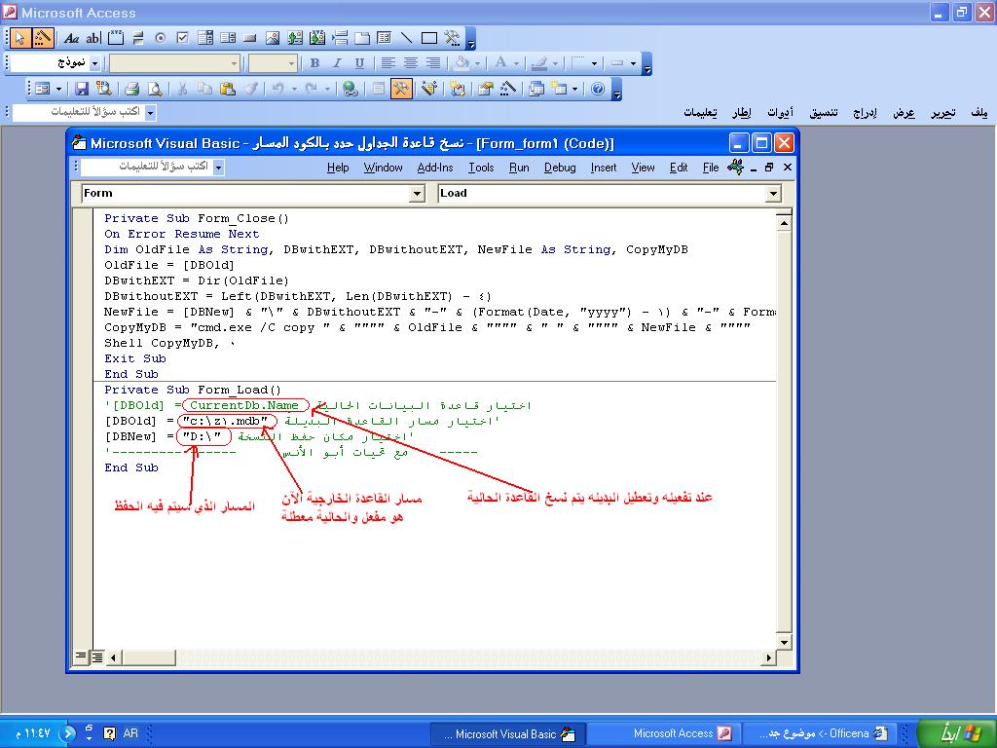Viewport: 997px width, 748px height.
Task: Open the Properties sheet icon
Action: click(486, 89)
